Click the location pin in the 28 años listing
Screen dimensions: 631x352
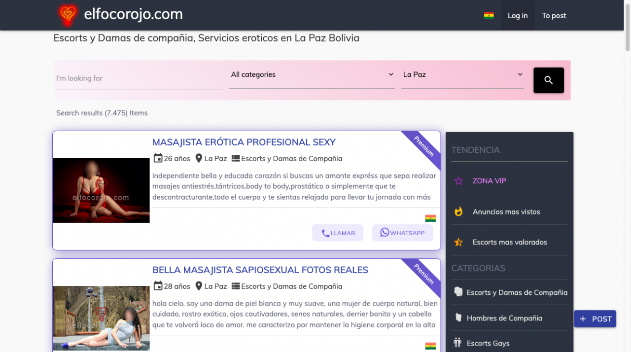coord(199,286)
